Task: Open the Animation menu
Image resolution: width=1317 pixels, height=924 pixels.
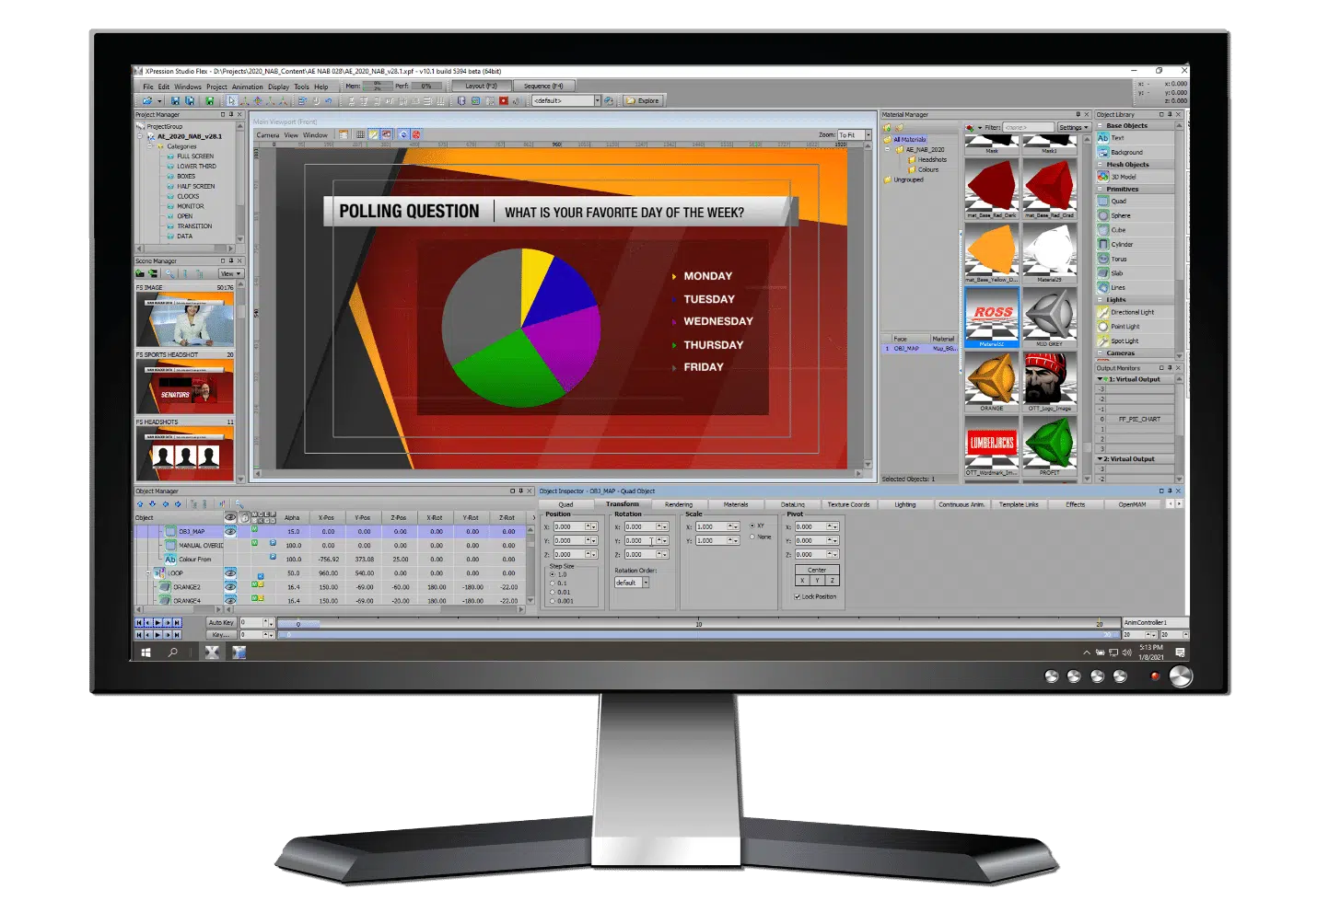Action: (x=247, y=87)
